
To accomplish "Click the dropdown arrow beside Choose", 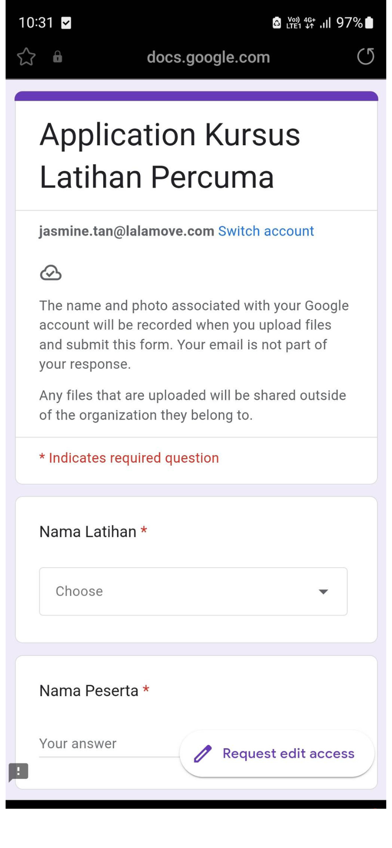I will click(x=323, y=592).
